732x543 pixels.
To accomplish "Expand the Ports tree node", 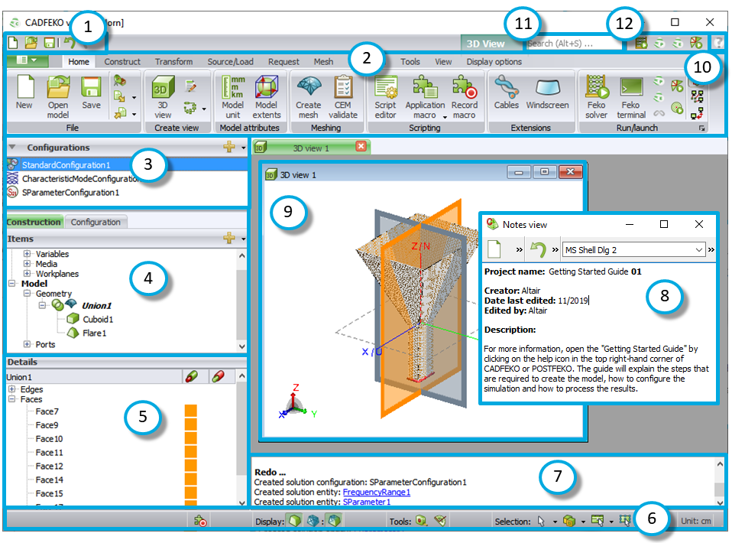I will click(28, 344).
